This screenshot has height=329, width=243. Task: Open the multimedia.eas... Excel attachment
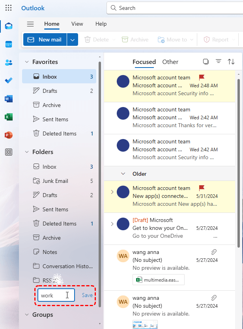[x=158, y=280]
